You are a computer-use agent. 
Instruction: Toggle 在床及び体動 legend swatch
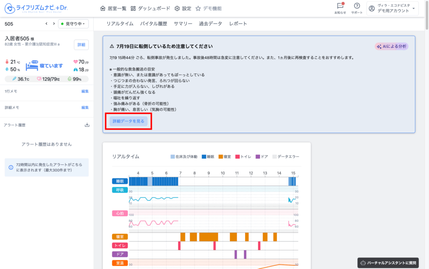pos(173,157)
